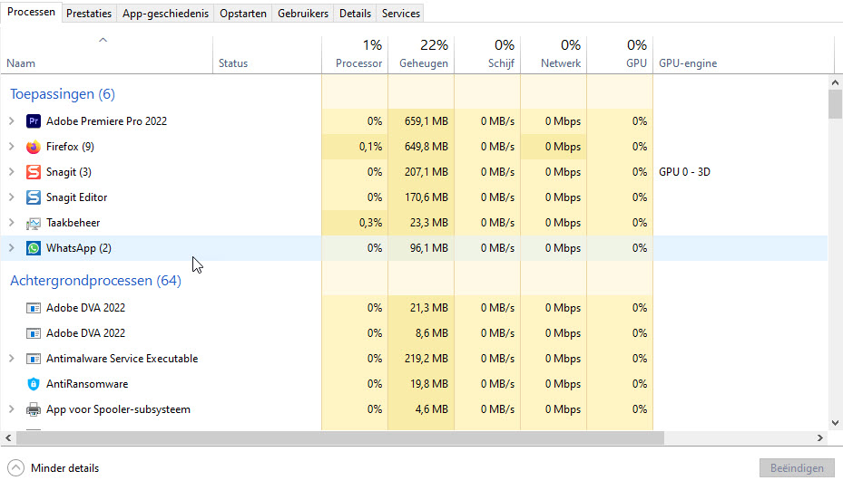Click the 0,3% processor value for Taakbeheer

370,223
